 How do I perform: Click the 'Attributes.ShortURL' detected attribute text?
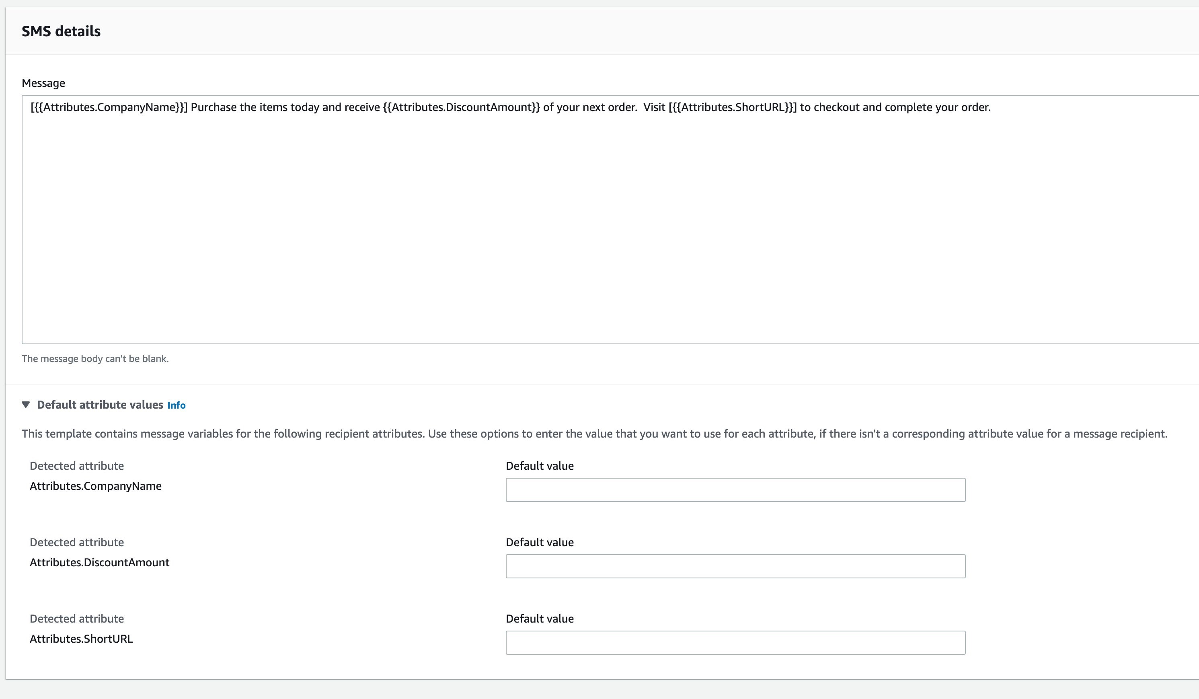click(x=81, y=639)
